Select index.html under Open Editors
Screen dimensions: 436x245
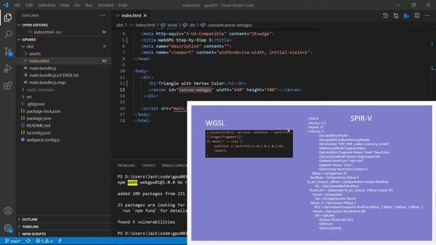[x=63, y=32]
